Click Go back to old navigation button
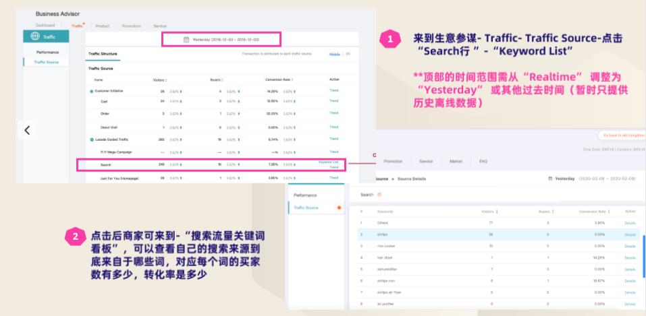 621,135
